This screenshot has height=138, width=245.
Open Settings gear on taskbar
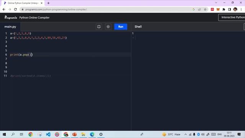click(x=101, y=135)
